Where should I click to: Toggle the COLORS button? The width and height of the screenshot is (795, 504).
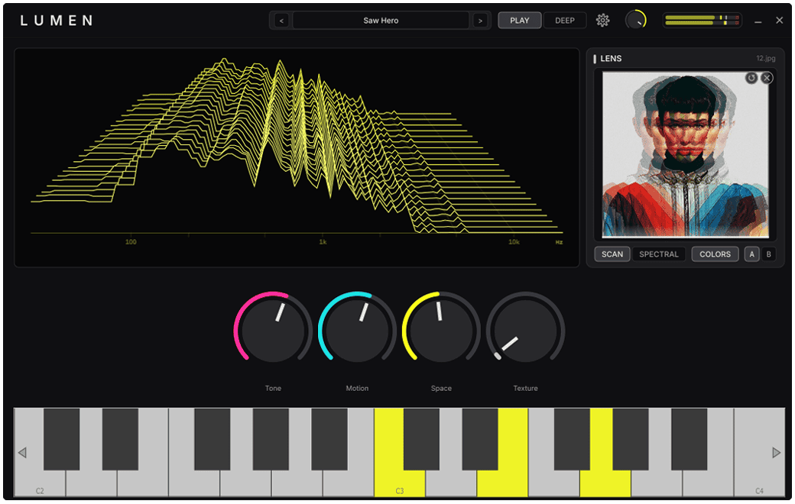point(715,254)
